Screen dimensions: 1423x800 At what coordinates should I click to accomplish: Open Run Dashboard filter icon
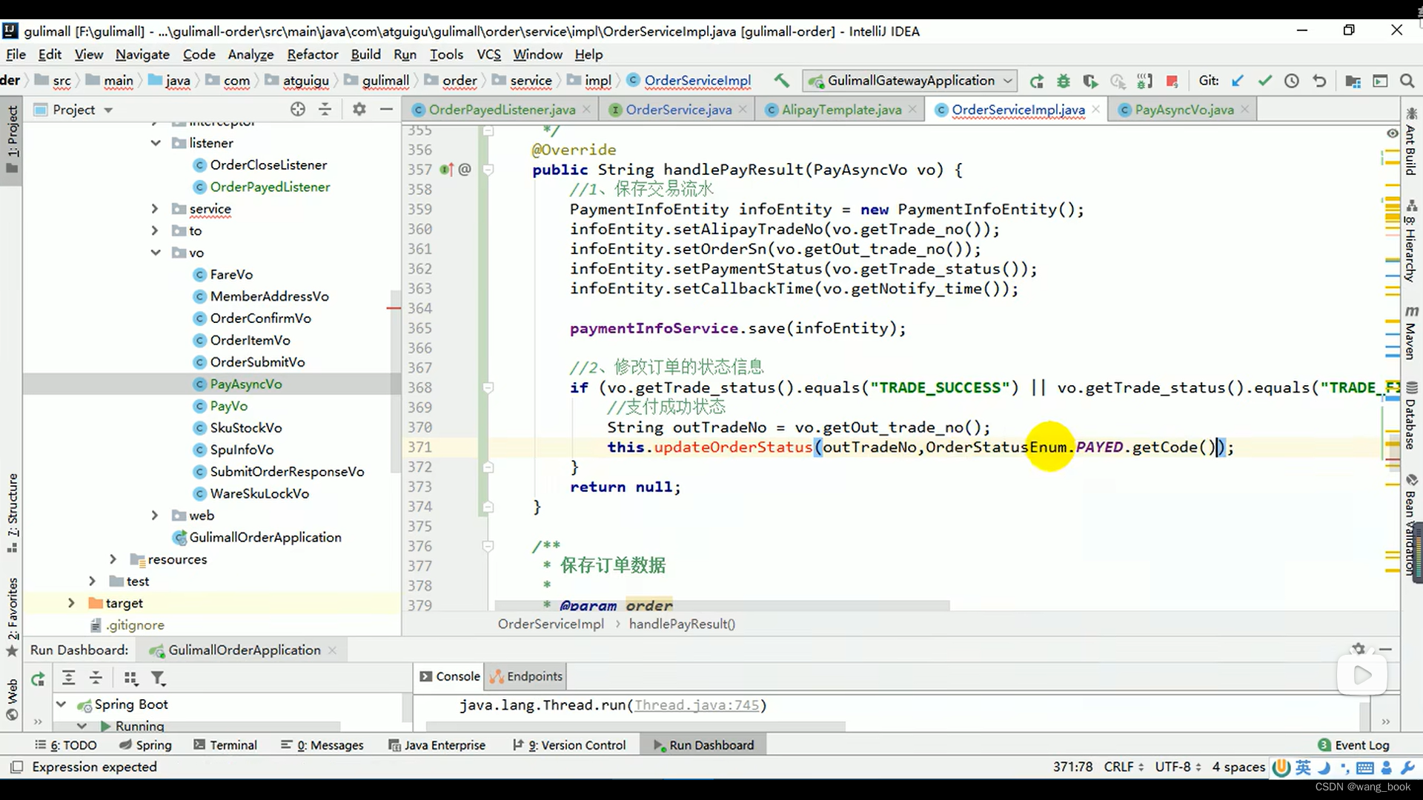pyautogui.click(x=159, y=678)
